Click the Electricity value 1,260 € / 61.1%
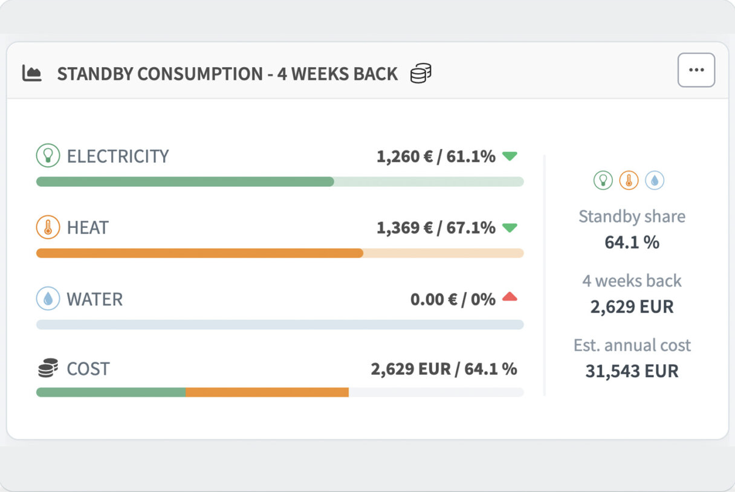This screenshot has width=735, height=492. coord(436,157)
